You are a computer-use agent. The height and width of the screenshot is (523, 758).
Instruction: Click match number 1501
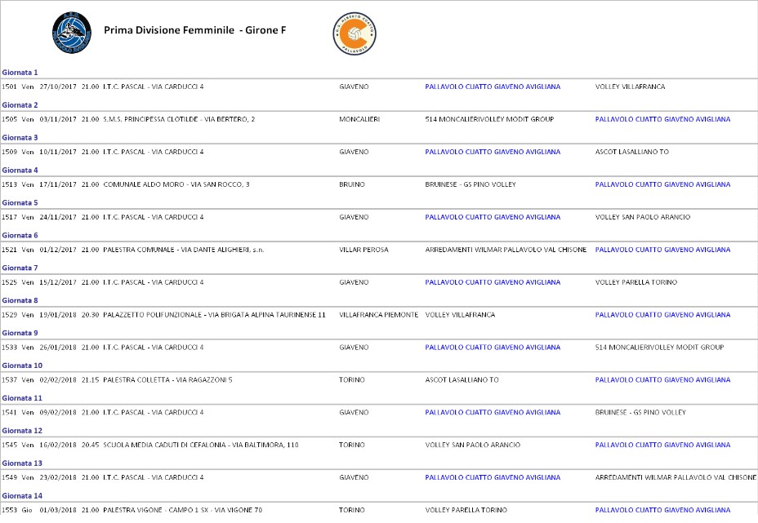click(9, 86)
